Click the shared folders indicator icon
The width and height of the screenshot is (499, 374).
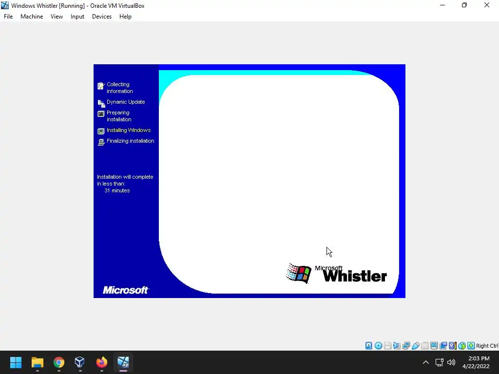[x=424, y=346]
